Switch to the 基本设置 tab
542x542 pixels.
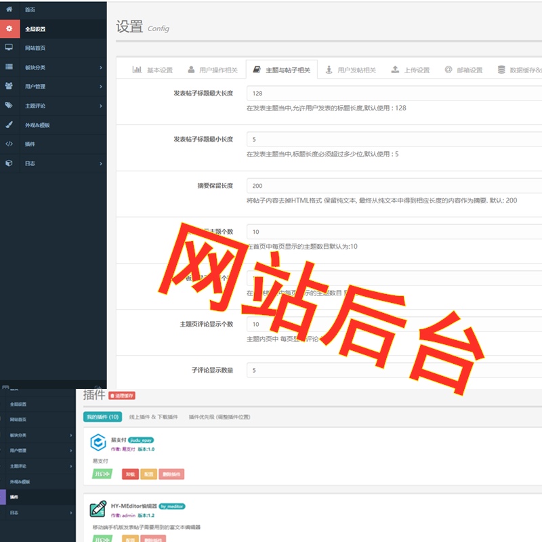(152, 70)
